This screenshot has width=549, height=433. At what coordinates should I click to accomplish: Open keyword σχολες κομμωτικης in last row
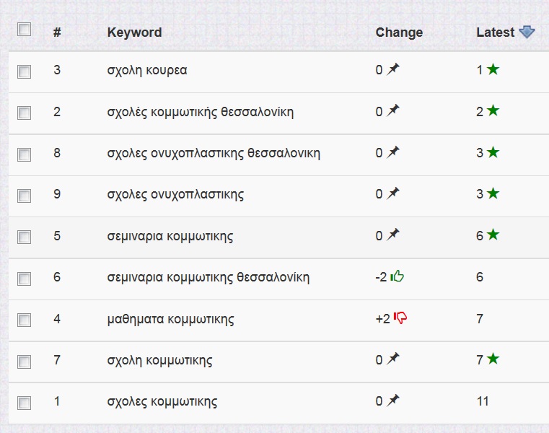(x=162, y=401)
